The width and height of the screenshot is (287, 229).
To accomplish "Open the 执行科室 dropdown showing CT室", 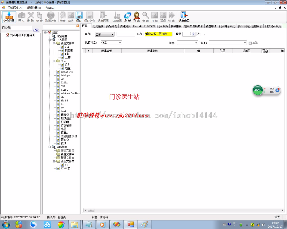I will pos(119,43).
